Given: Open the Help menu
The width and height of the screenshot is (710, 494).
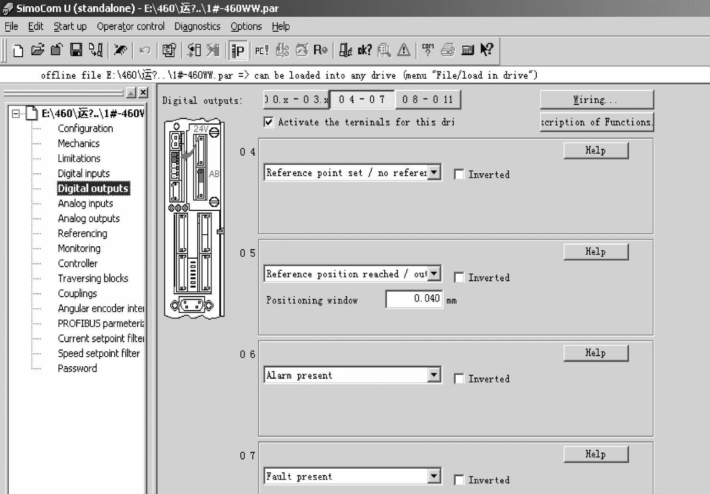Looking at the screenshot, I should 281,26.
